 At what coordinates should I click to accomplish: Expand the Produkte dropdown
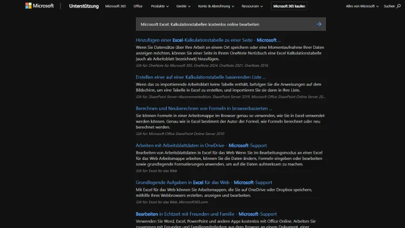point(160,6)
